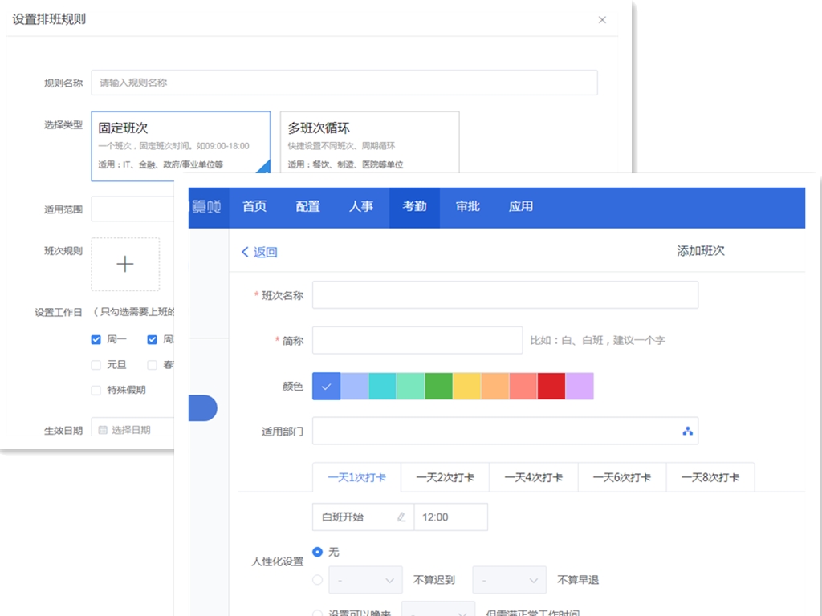The height and width of the screenshot is (616, 822).
Task: Click the 班次名称 input field
Action: coord(506,294)
